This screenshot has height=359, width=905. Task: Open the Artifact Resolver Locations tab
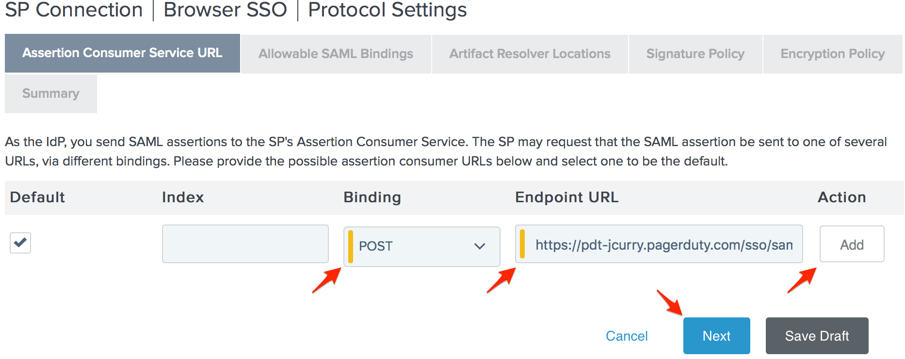tap(530, 54)
